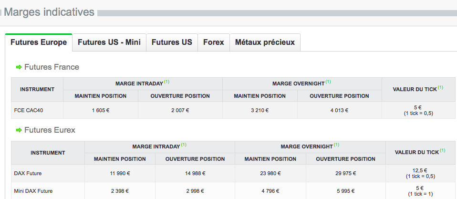Open the Métaux précieux tab
Image resolution: width=457 pixels, height=199 pixels.
[x=265, y=42]
